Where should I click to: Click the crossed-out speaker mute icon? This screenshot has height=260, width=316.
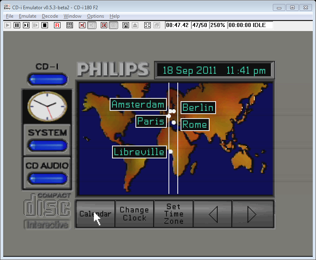82,25
